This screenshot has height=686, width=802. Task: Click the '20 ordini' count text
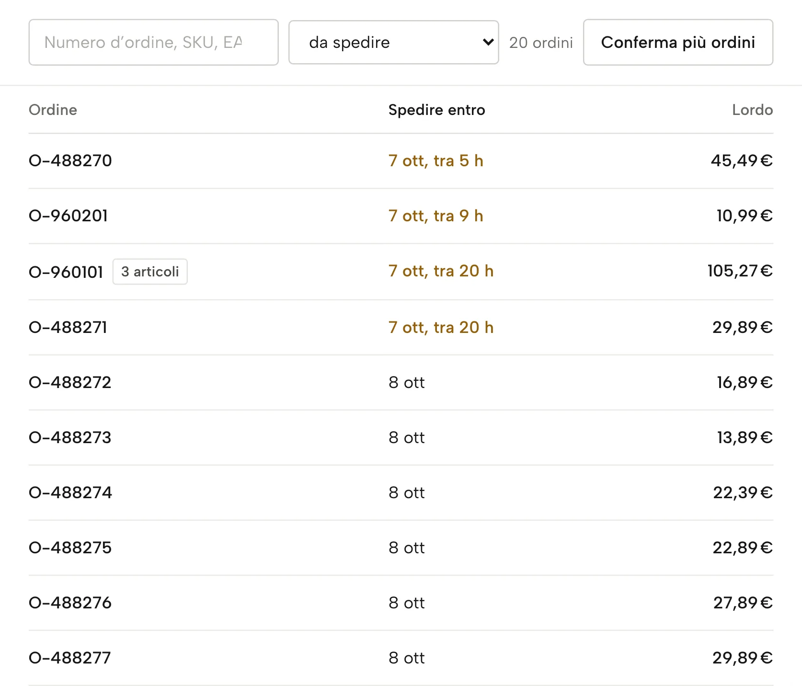(541, 43)
